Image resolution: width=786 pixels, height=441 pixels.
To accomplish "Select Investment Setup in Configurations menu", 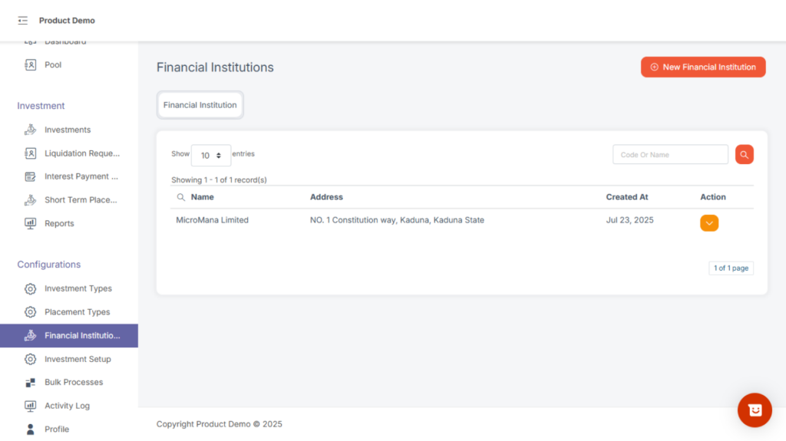I will 78,359.
